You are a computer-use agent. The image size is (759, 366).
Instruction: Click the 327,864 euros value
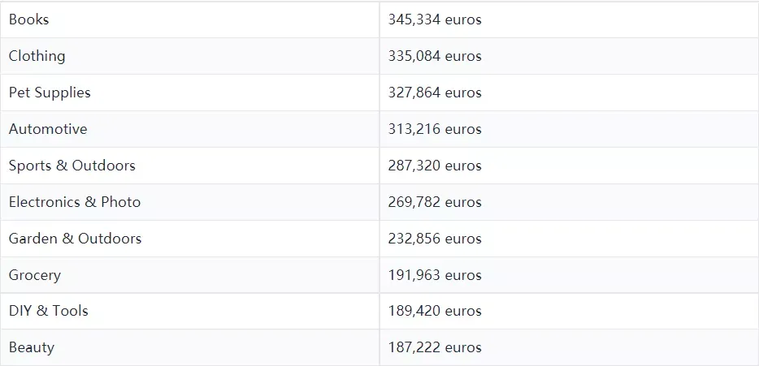(x=435, y=93)
